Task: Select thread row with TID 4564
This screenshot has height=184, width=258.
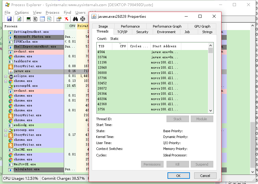Action: pyautogui.click(x=152, y=52)
